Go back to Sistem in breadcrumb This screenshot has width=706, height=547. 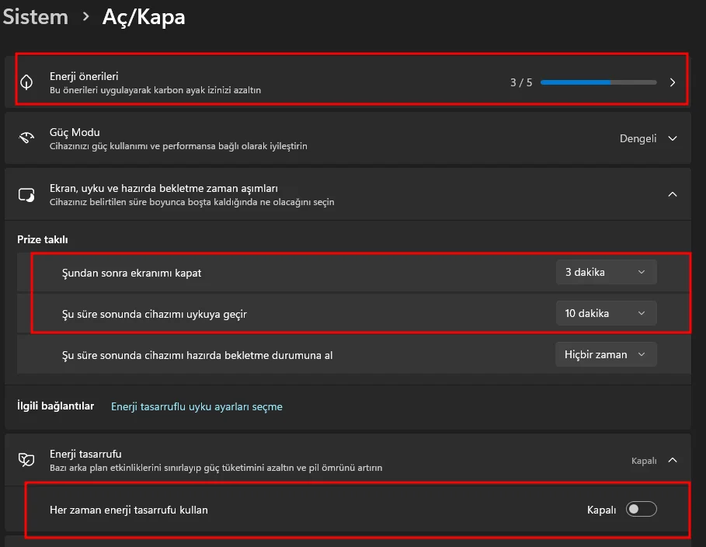click(x=36, y=17)
